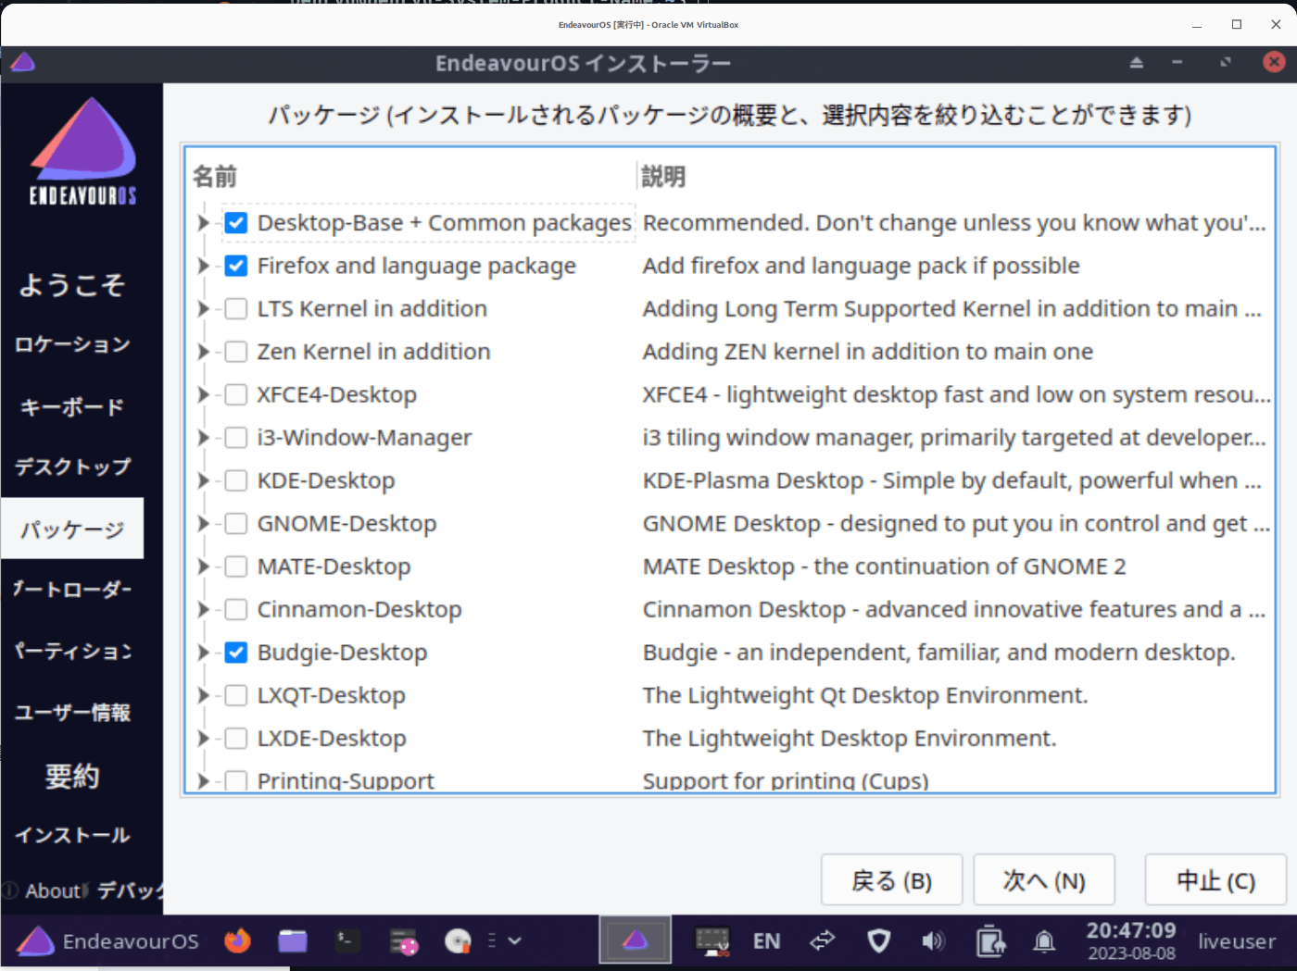Open the network connections tray icon
Screen dimensions: 1297x971
coord(822,941)
